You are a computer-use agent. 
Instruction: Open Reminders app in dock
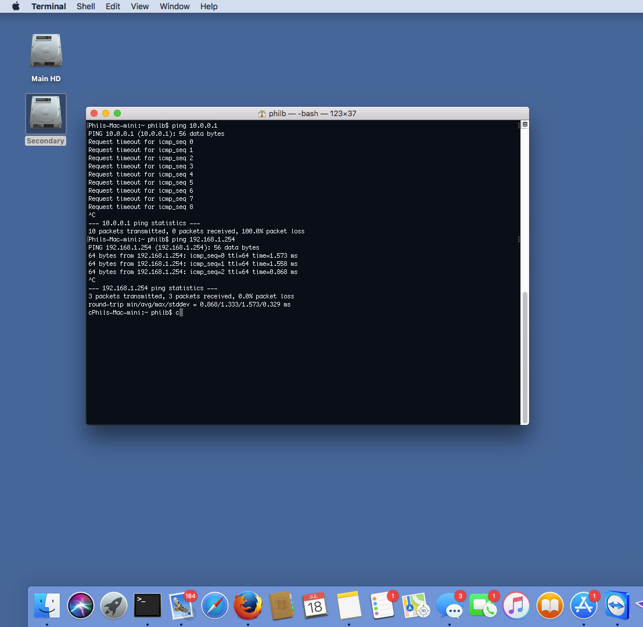382,606
